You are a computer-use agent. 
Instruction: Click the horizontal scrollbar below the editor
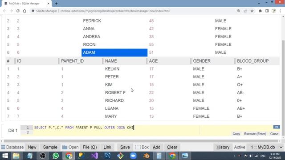tap(141, 141)
